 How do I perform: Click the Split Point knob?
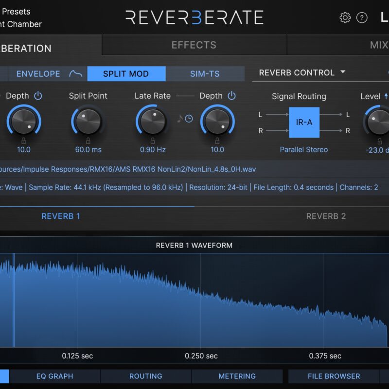tap(88, 122)
